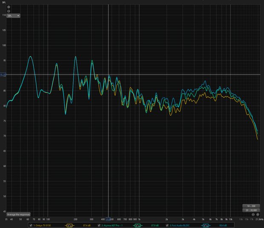Click the '2: Aiyima A07 Pro - 1' legend label
The height and width of the screenshot is (228, 264).
(x=112, y=225)
